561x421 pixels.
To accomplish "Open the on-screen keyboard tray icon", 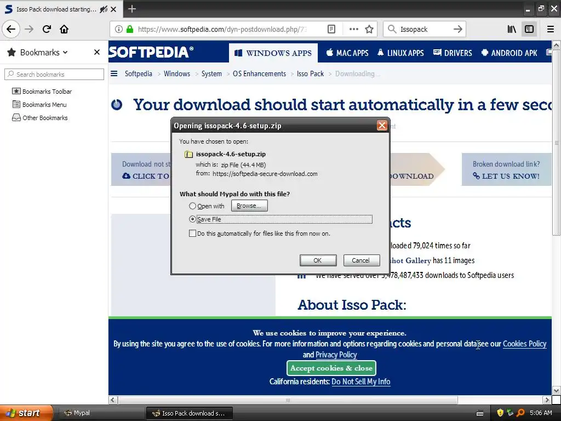I will pyautogui.click(x=480, y=413).
